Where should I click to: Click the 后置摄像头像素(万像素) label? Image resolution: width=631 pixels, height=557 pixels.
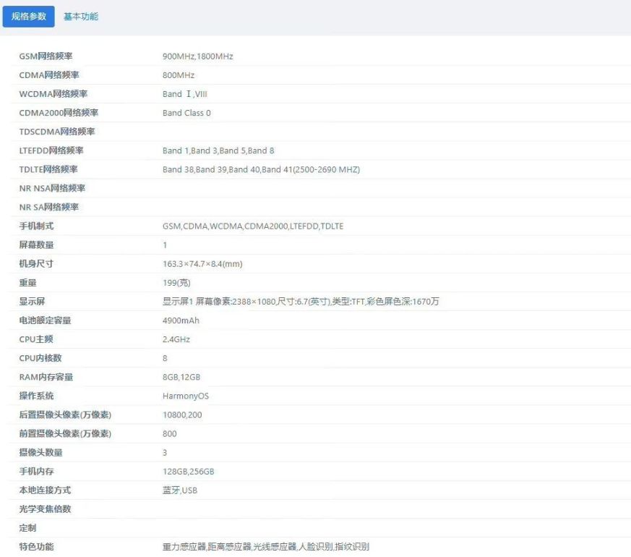click(65, 414)
